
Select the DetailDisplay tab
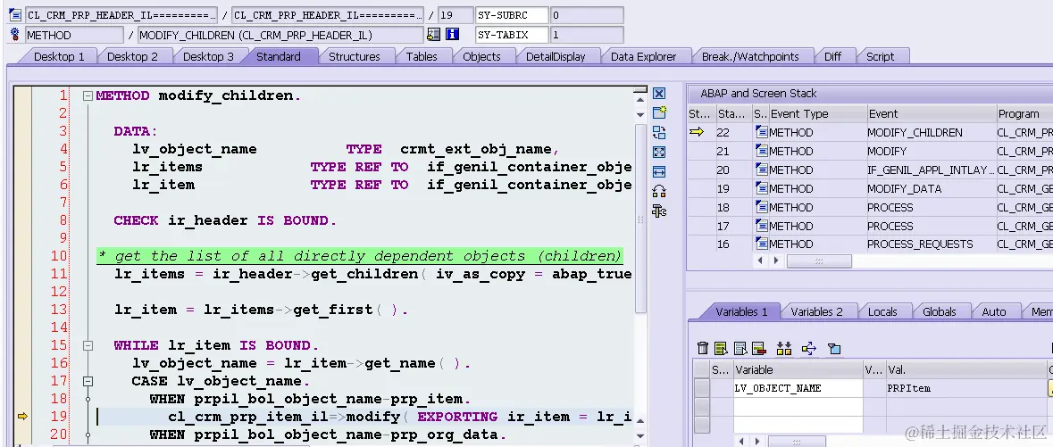point(556,56)
